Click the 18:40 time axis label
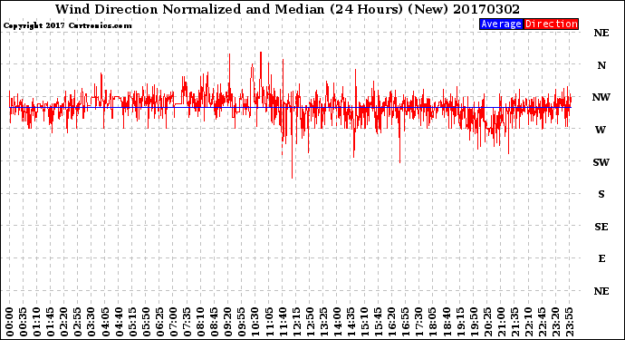Image resolution: width=625 pixels, height=340 pixels. point(447,322)
